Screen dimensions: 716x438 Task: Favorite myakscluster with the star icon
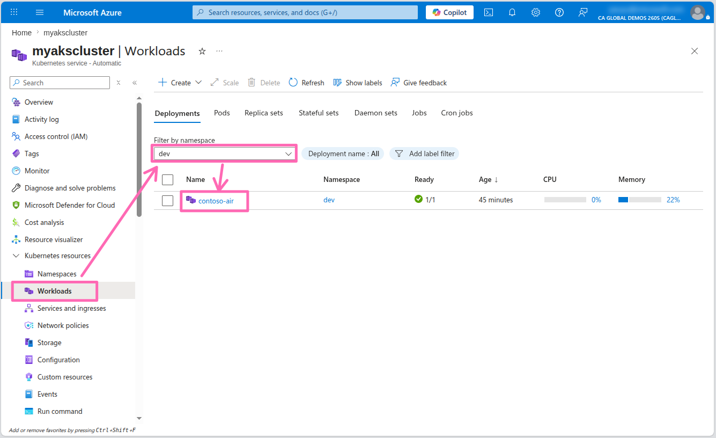[x=202, y=51]
